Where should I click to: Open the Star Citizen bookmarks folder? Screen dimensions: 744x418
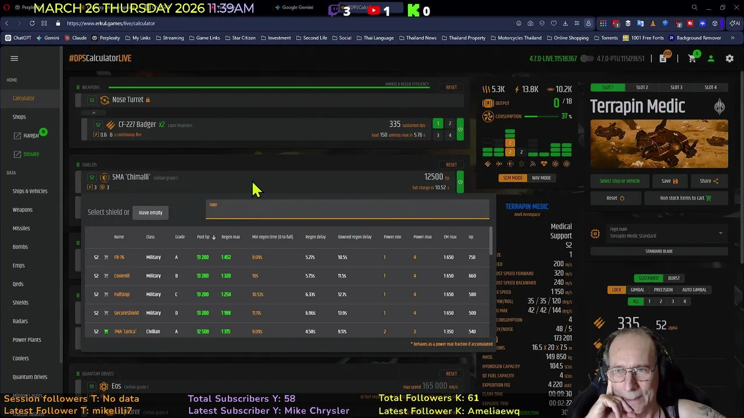click(239, 38)
